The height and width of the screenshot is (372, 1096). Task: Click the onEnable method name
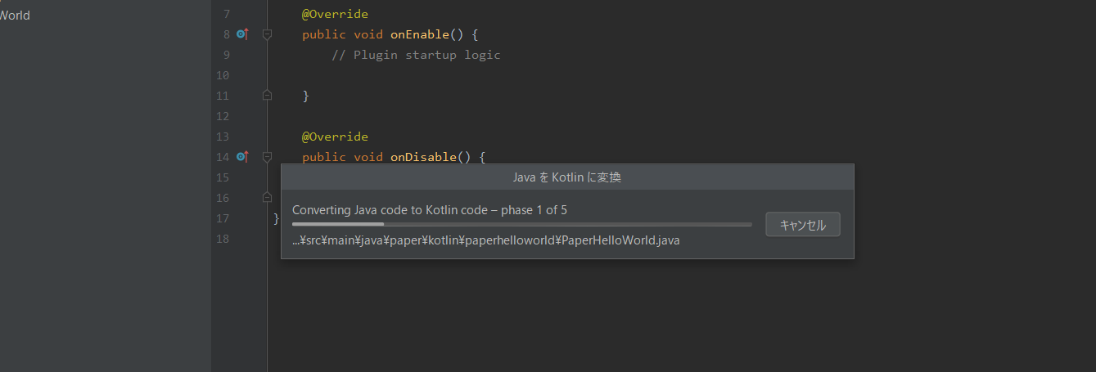coord(420,34)
